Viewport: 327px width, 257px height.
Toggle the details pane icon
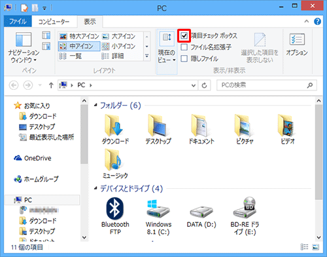pos(46,46)
